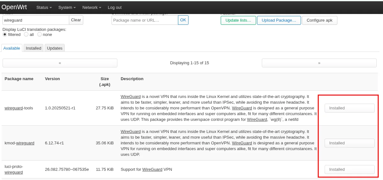This screenshot has height=180, width=383.
Task: Click version 26.082.75780~067535e
Action: 67,170
